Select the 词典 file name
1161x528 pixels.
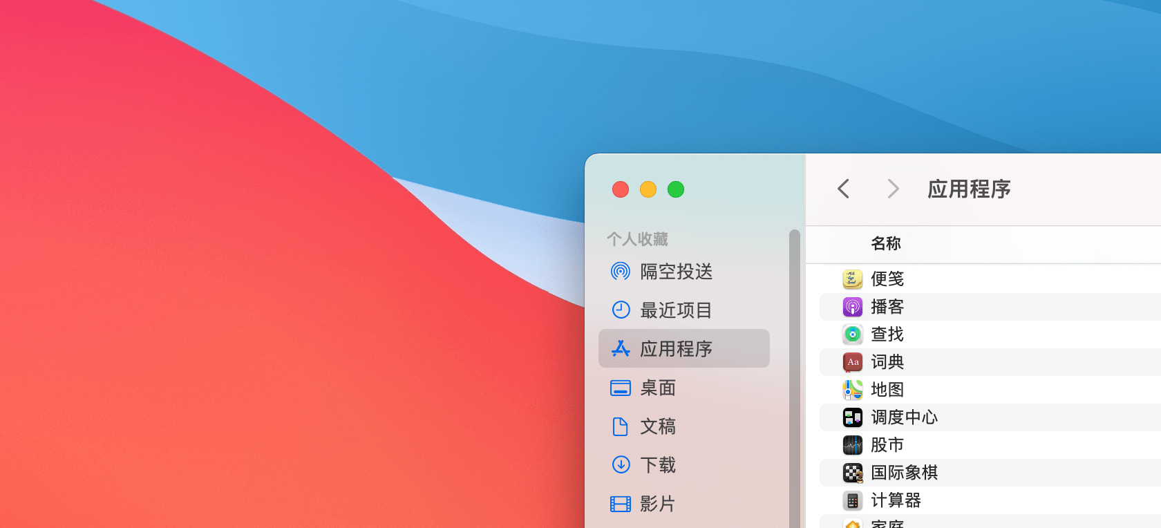click(887, 361)
